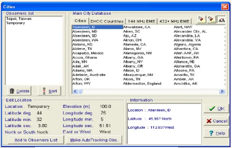Click the Sort button with A-Z icon
The image size is (232, 148).
pyautogui.click(x=49, y=91)
